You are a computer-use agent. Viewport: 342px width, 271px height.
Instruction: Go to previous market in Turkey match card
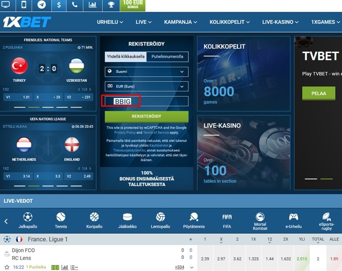(79, 89)
